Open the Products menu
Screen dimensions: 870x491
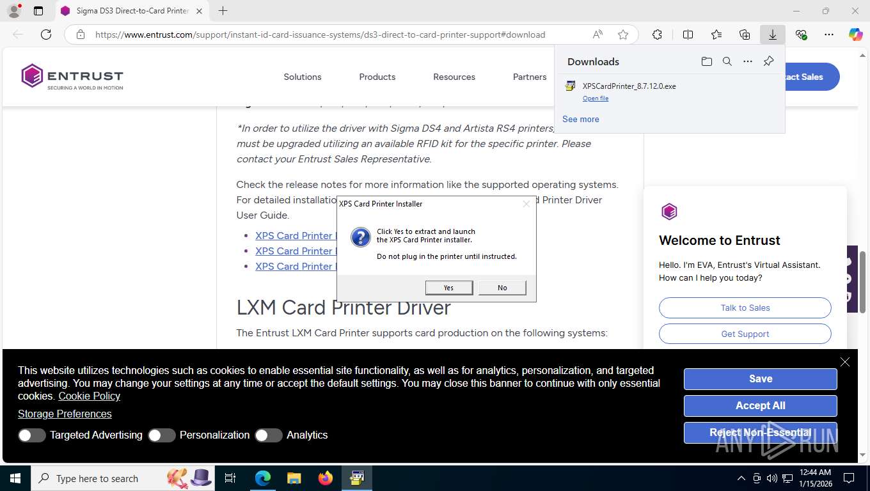377,77
